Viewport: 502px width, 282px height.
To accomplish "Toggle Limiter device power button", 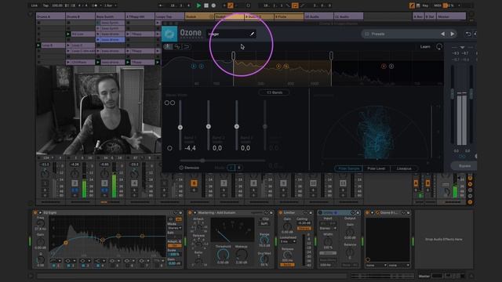I will click(281, 212).
